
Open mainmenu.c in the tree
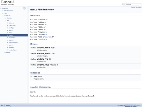13,38
